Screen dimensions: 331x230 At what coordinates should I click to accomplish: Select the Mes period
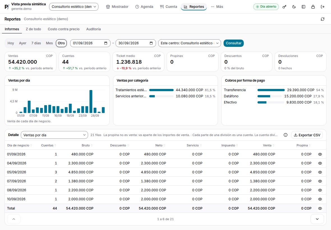point(49,43)
